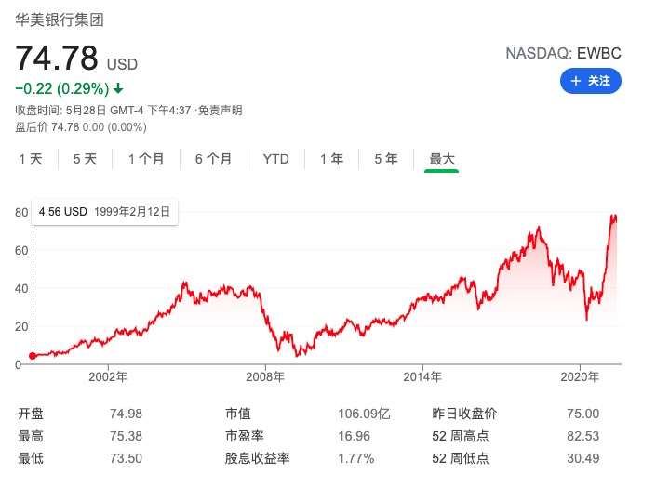Select the 5 天 time range tab
656x500 pixels.
pyautogui.click(x=85, y=159)
